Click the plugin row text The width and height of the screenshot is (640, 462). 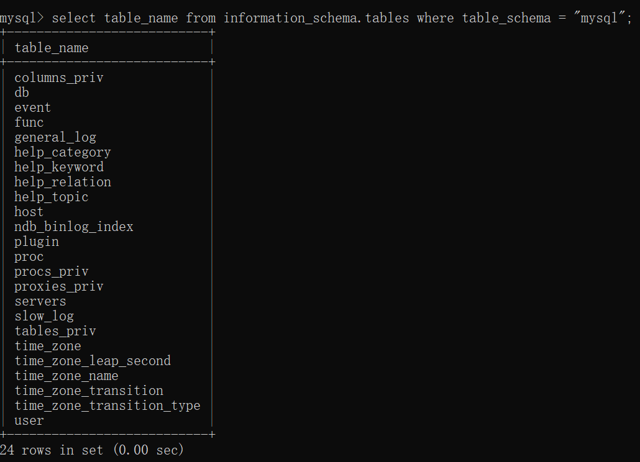point(37,242)
